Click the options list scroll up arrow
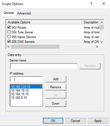 (x=102, y=22)
